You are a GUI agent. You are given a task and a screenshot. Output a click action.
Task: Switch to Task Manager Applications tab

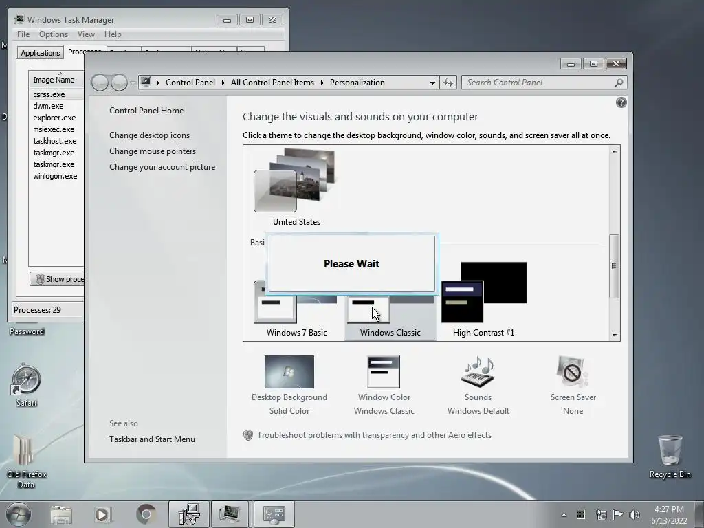coord(41,53)
